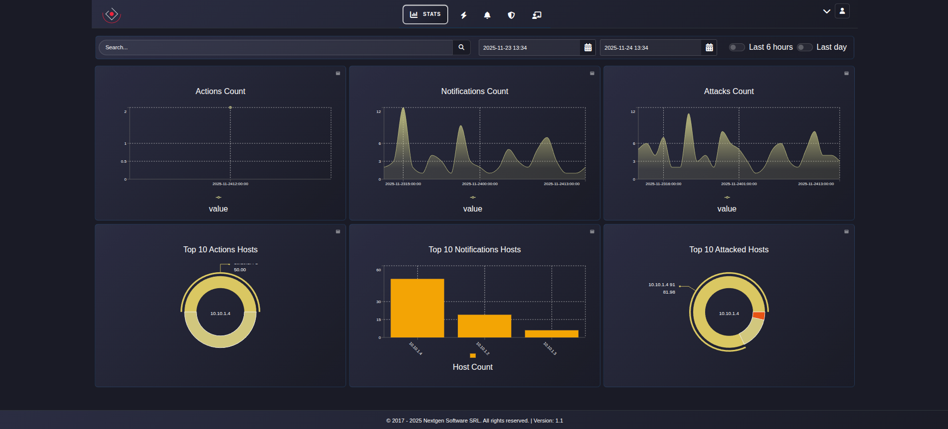Click the Actions Count data point marker
The height and width of the screenshot is (429, 948).
230,107
